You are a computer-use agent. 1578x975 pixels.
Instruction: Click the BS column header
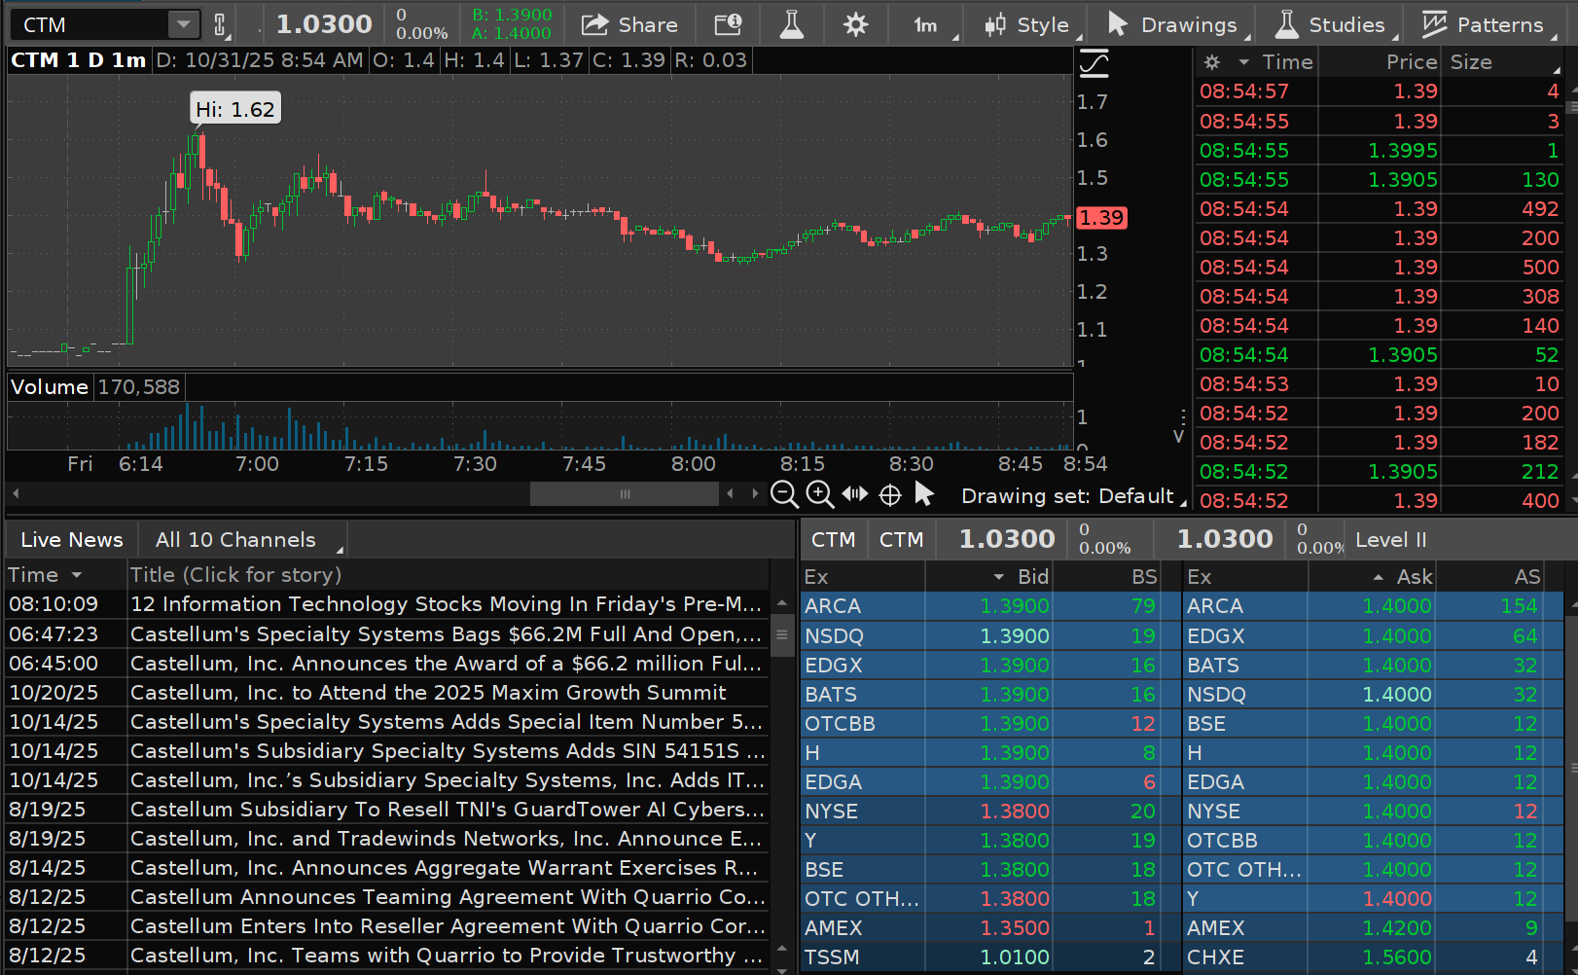coord(1144,577)
